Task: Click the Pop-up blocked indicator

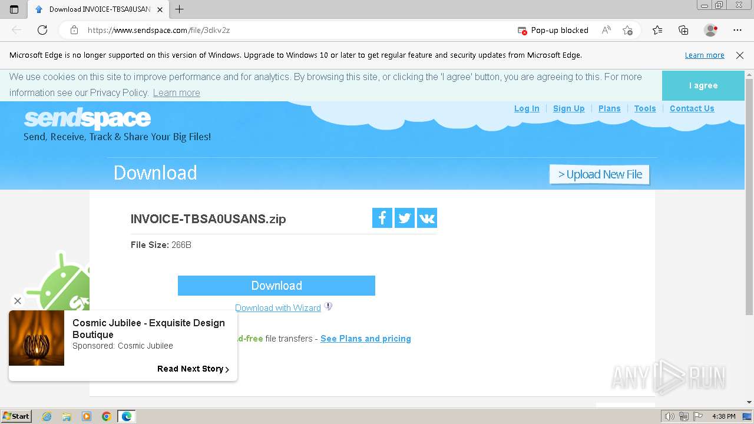Action: tap(553, 30)
